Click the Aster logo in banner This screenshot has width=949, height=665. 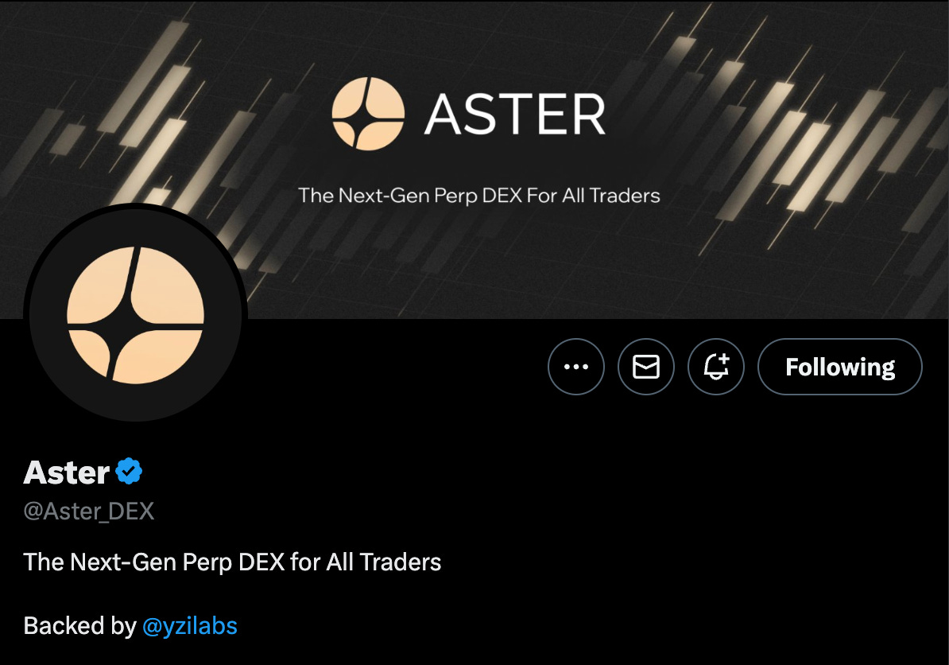[368, 113]
